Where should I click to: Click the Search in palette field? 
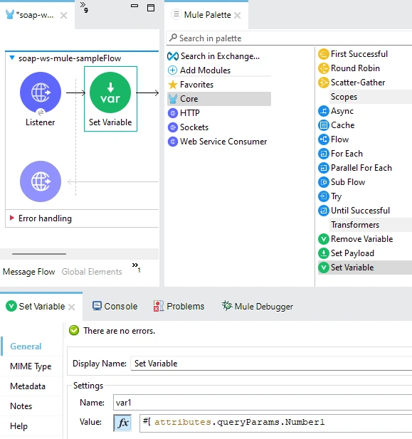(x=289, y=38)
